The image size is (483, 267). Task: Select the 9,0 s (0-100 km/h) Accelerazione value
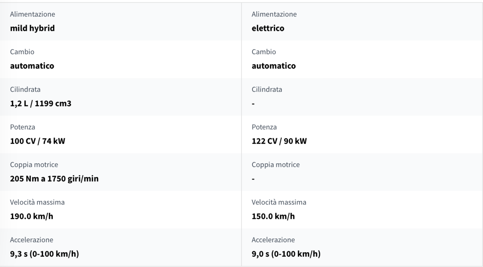(286, 254)
